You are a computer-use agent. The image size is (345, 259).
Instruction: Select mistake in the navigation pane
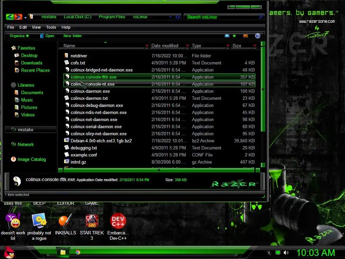click(x=30, y=129)
